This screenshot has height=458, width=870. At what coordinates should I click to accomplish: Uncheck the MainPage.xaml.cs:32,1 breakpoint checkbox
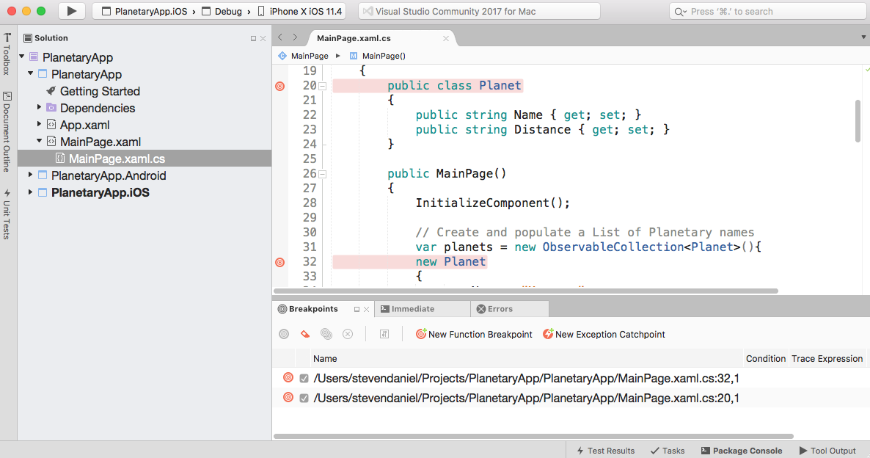pyautogui.click(x=304, y=378)
